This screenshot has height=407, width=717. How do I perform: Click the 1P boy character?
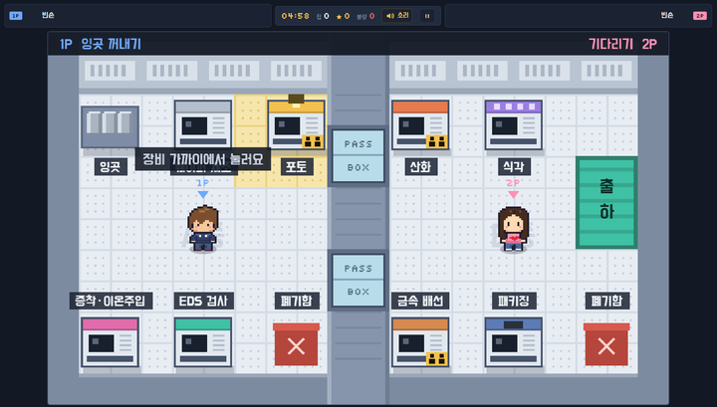tap(203, 228)
